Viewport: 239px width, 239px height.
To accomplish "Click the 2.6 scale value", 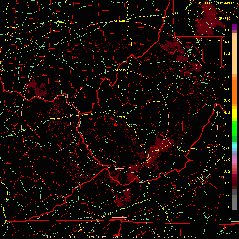I will tap(227, 136).
